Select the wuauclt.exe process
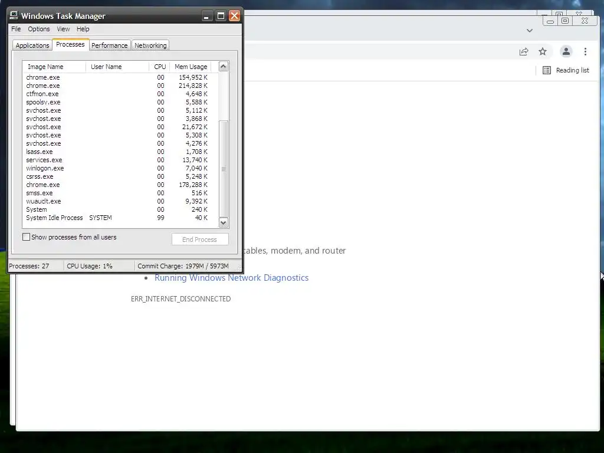604x453 pixels. tap(120, 202)
